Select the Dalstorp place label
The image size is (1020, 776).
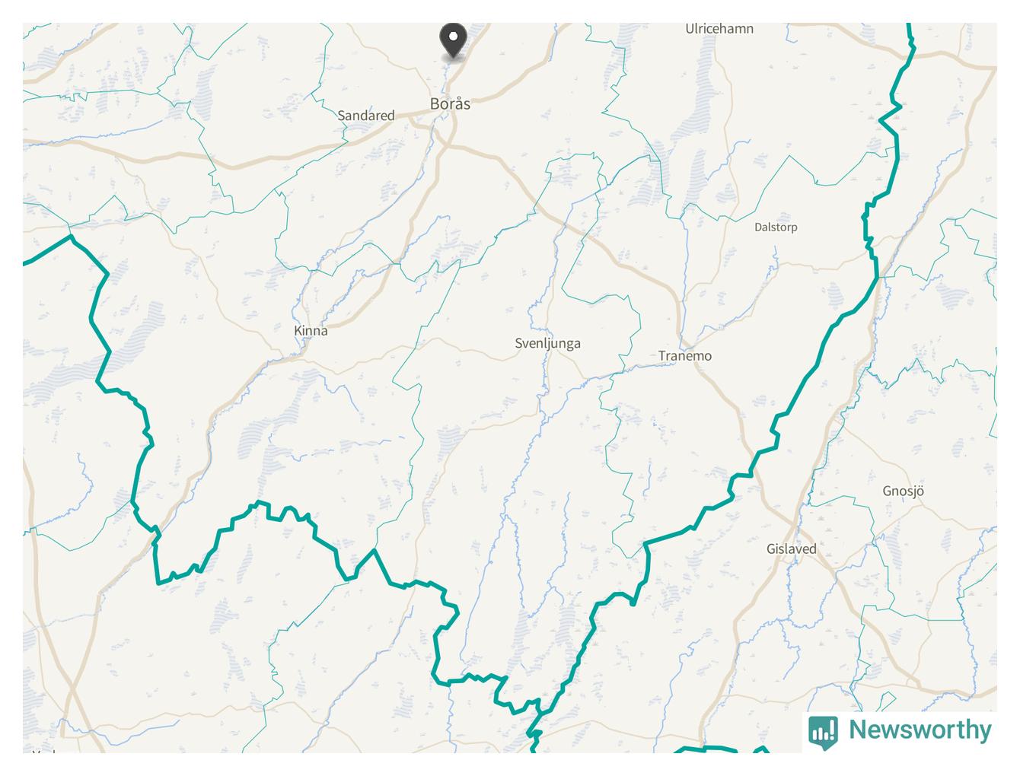pyautogui.click(x=776, y=227)
